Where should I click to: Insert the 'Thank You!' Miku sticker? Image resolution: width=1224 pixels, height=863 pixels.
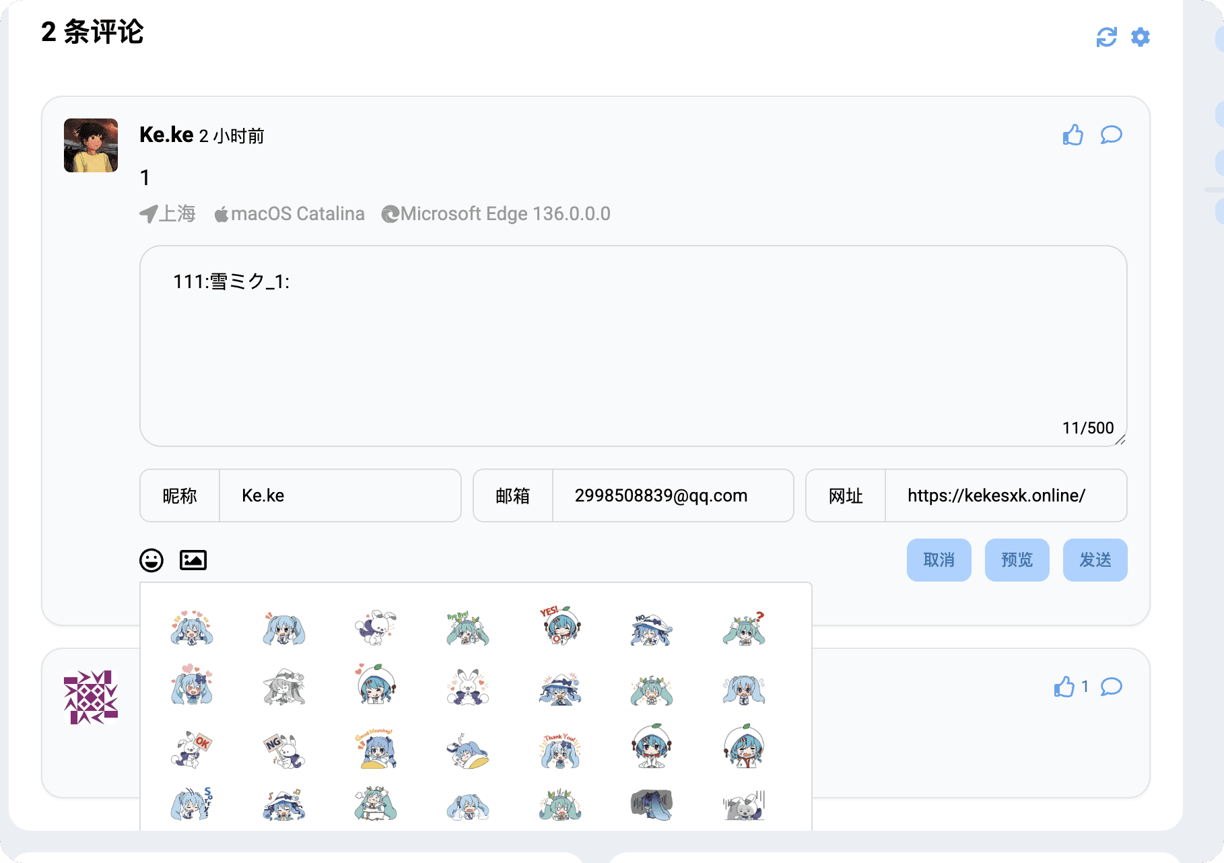[x=560, y=751]
